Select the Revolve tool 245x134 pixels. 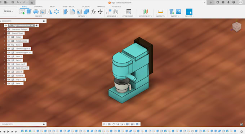36,12
